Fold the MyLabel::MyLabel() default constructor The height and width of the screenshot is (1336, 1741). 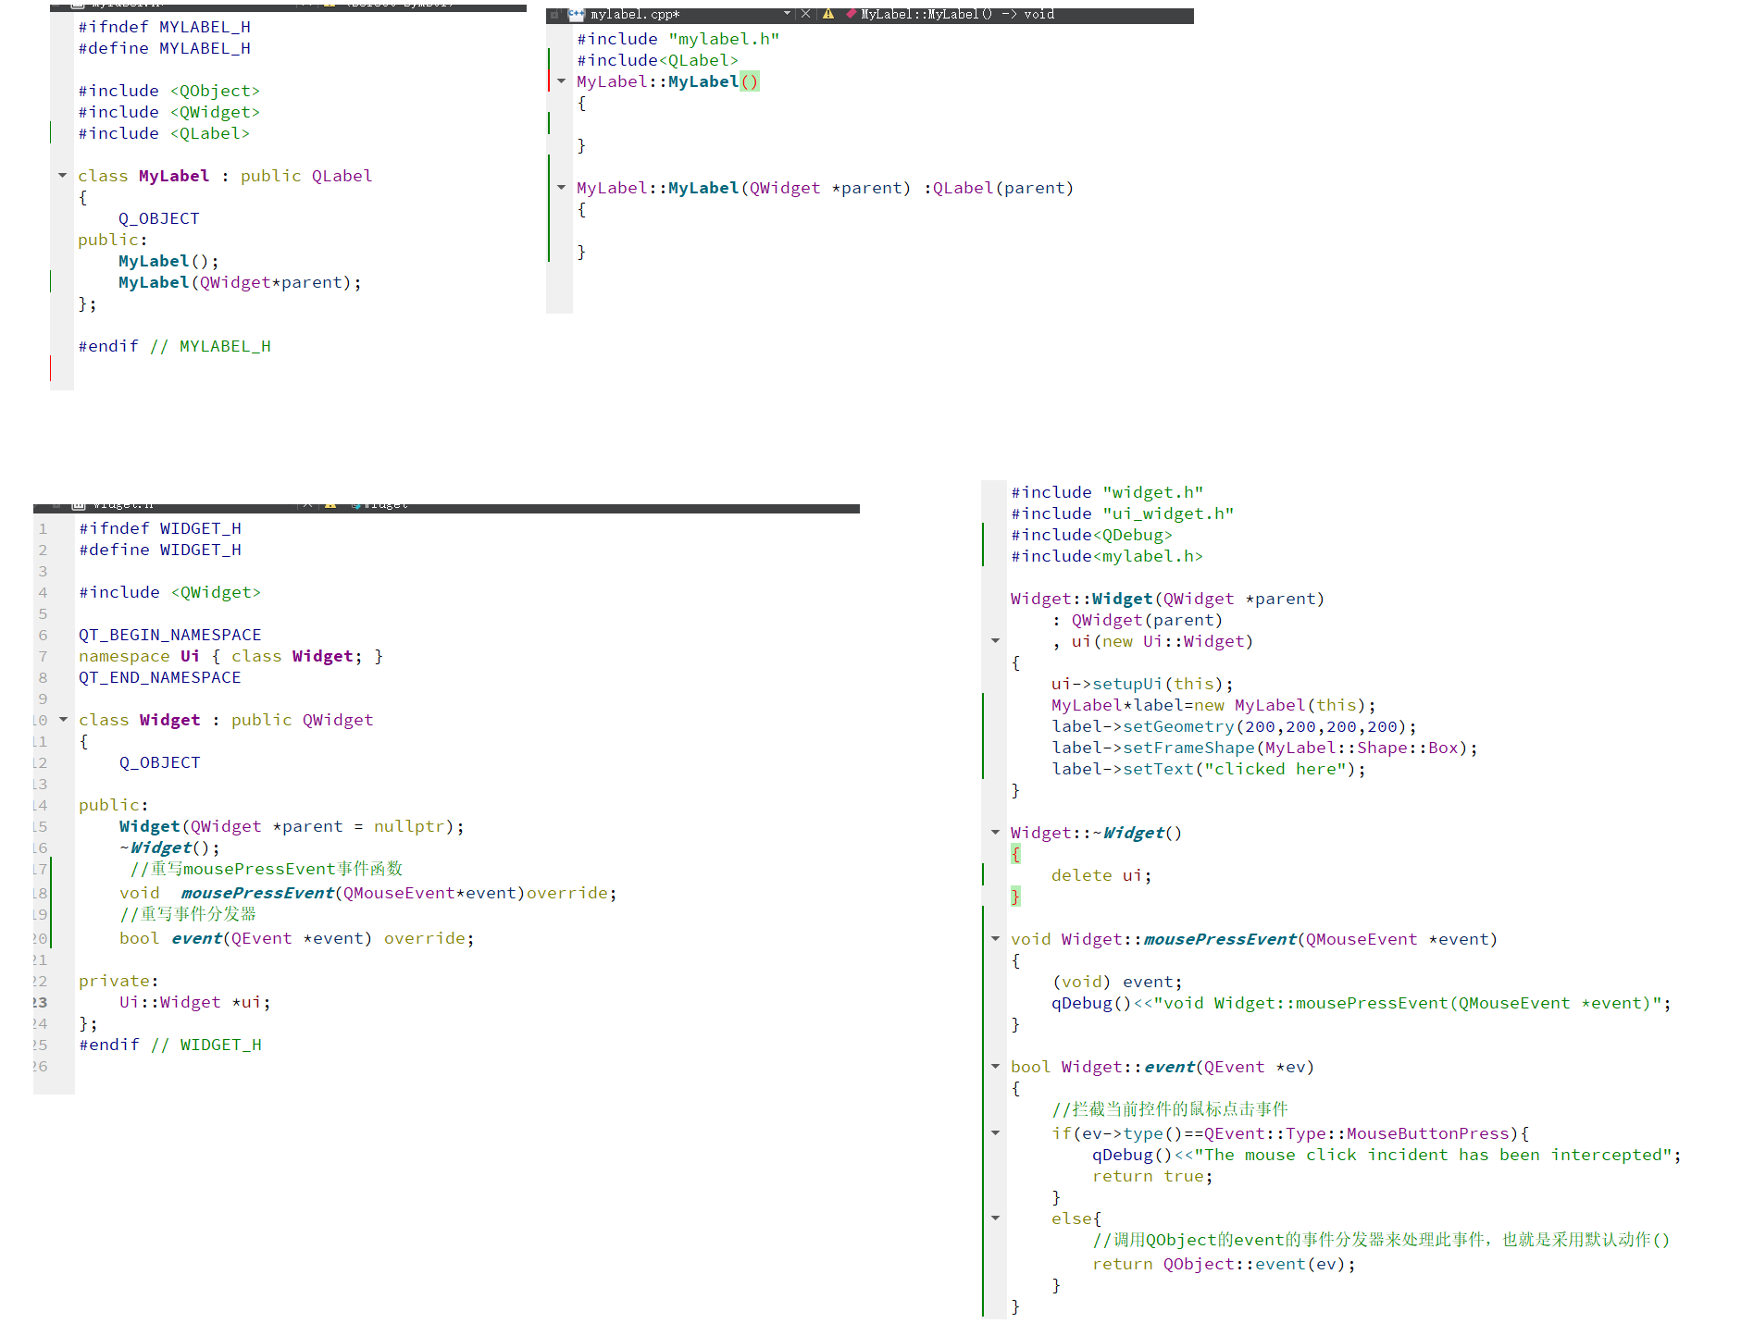(562, 81)
